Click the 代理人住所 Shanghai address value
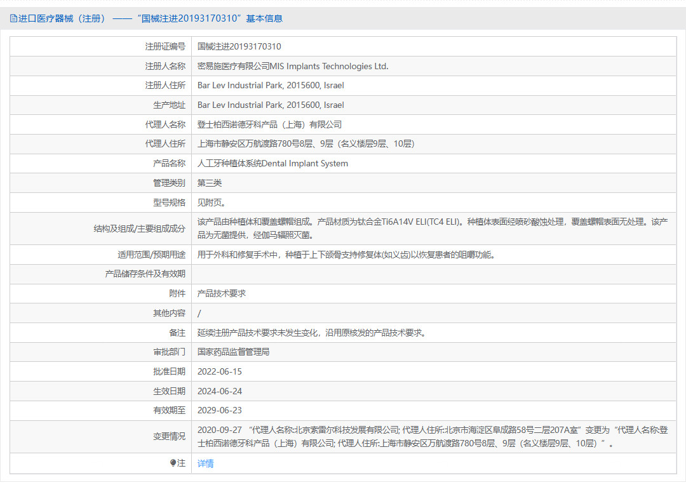The height and width of the screenshot is (499, 686). 306,143
